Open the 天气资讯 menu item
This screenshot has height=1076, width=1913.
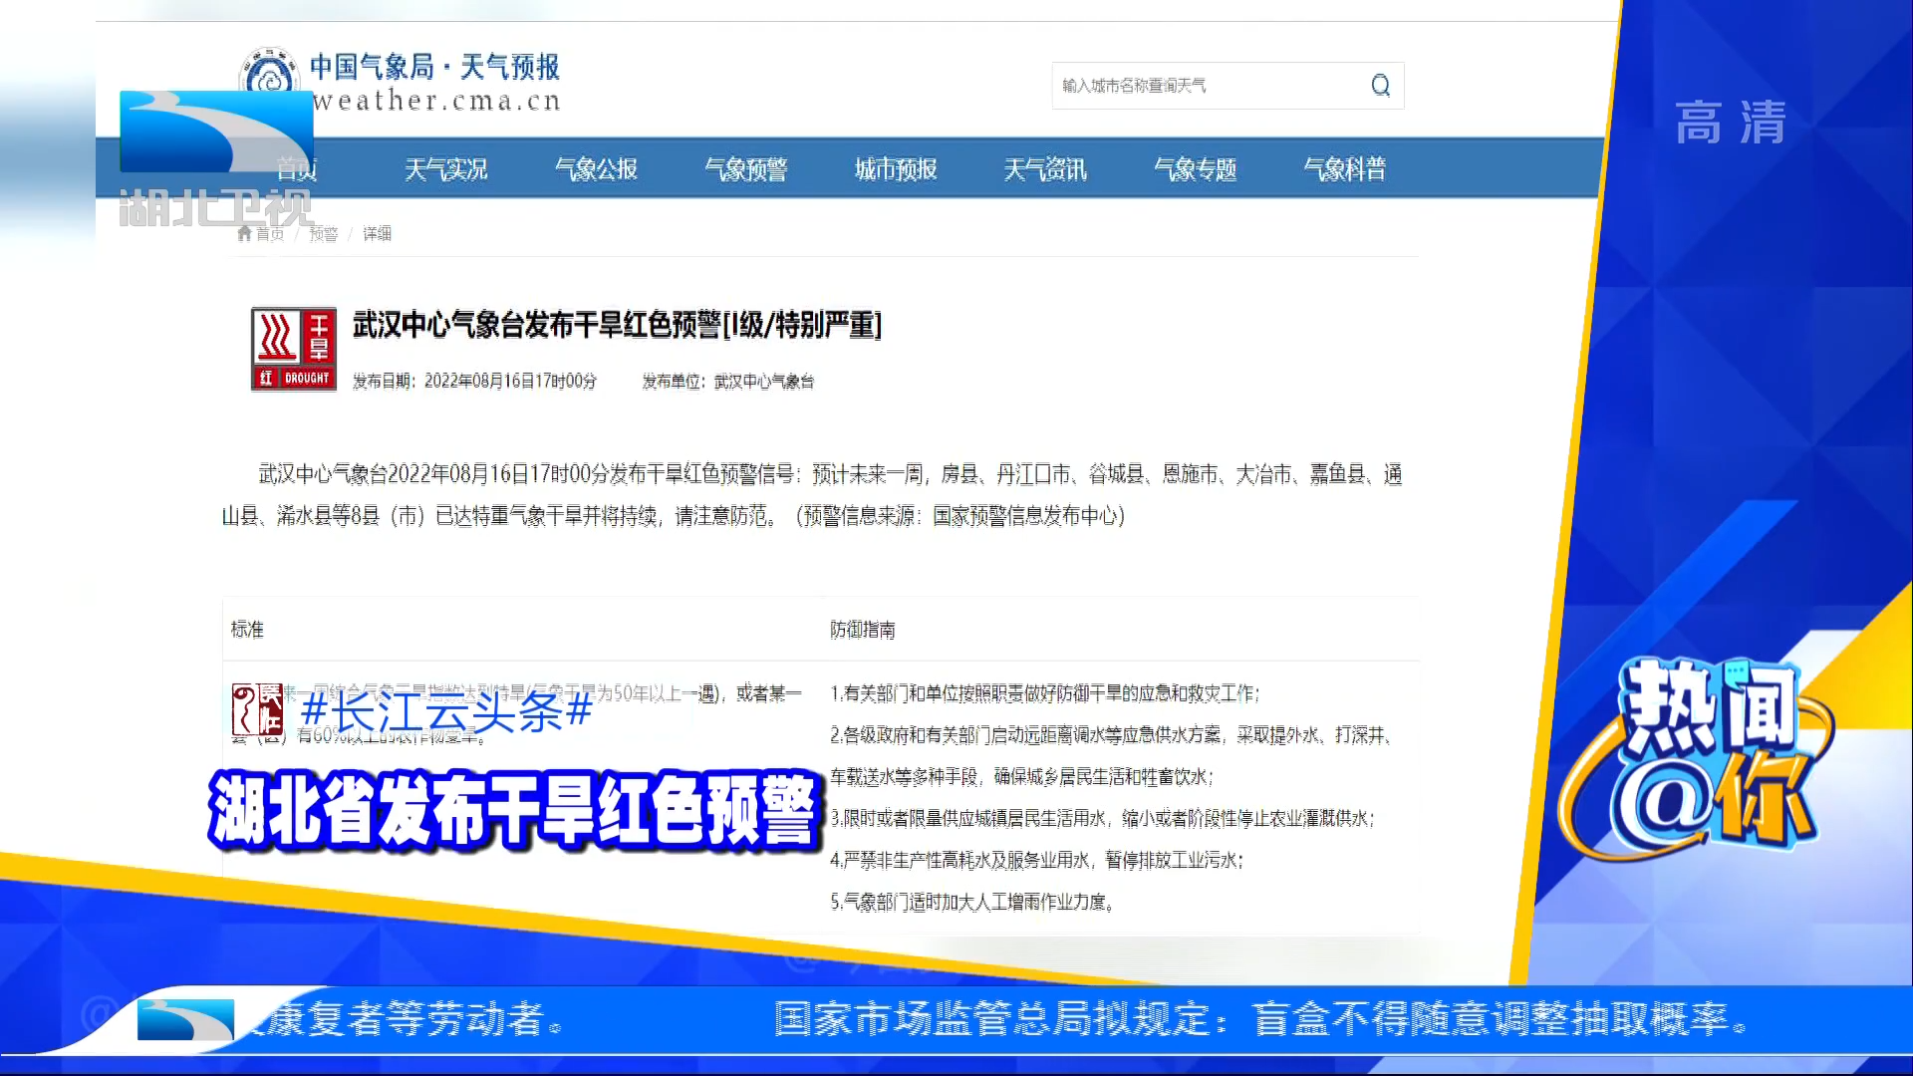[1045, 169]
